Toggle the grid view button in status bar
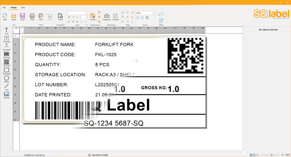This screenshot has width=291, height=157. click(251, 155)
